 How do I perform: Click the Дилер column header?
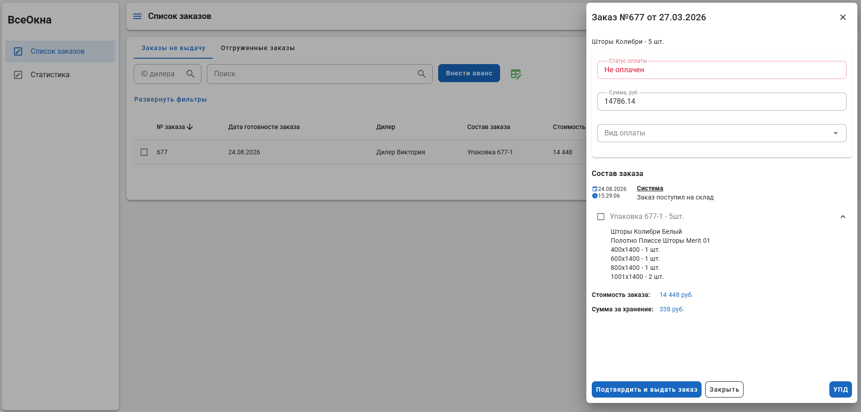click(386, 127)
